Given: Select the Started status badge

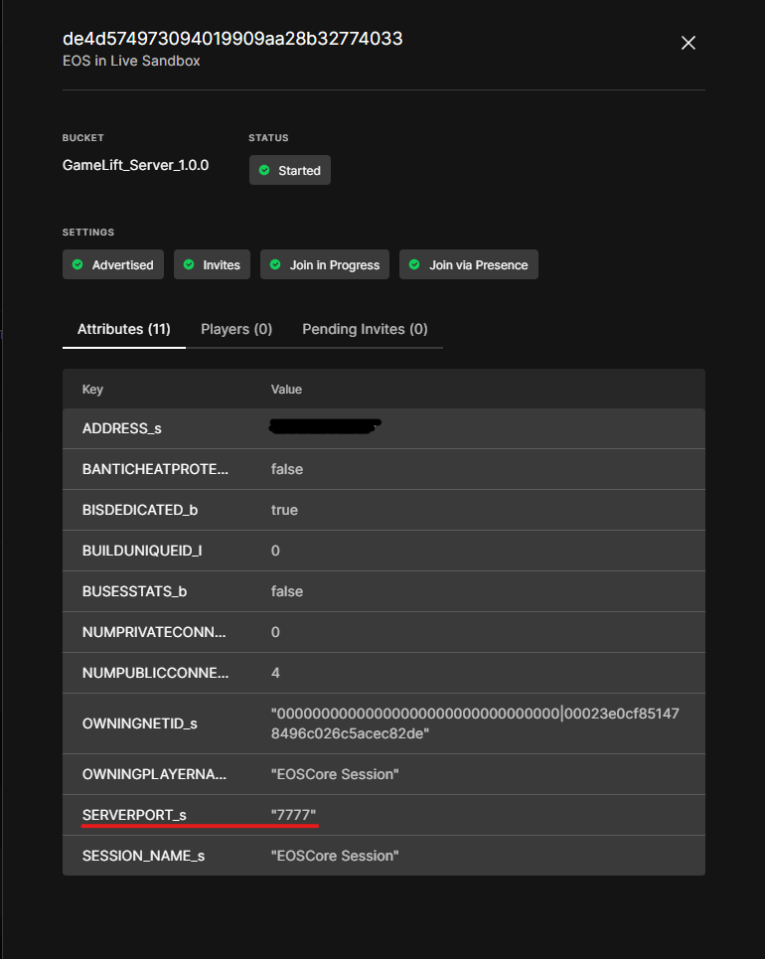Looking at the screenshot, I should coord(290,170).
